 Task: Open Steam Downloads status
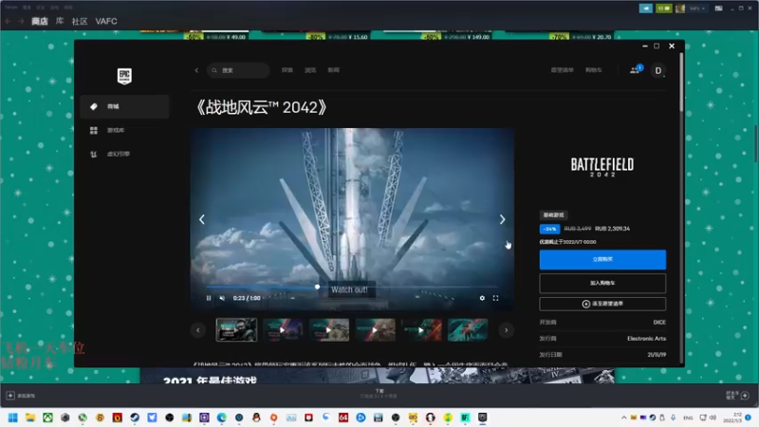[x=379, y=394]
